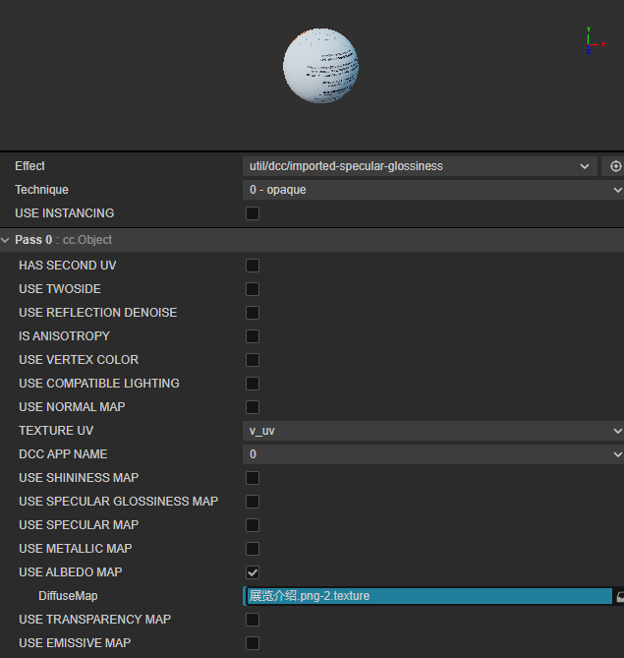Image resolution: width=624 pixels, height=658 pixels.
Task: Uncheck USE ALBEDO MAP checkbox
Action: (253, 572)
